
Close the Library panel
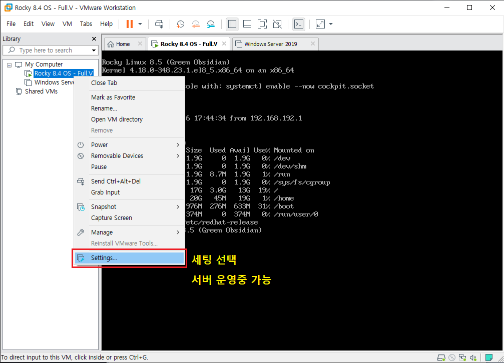tap(94, 39)
